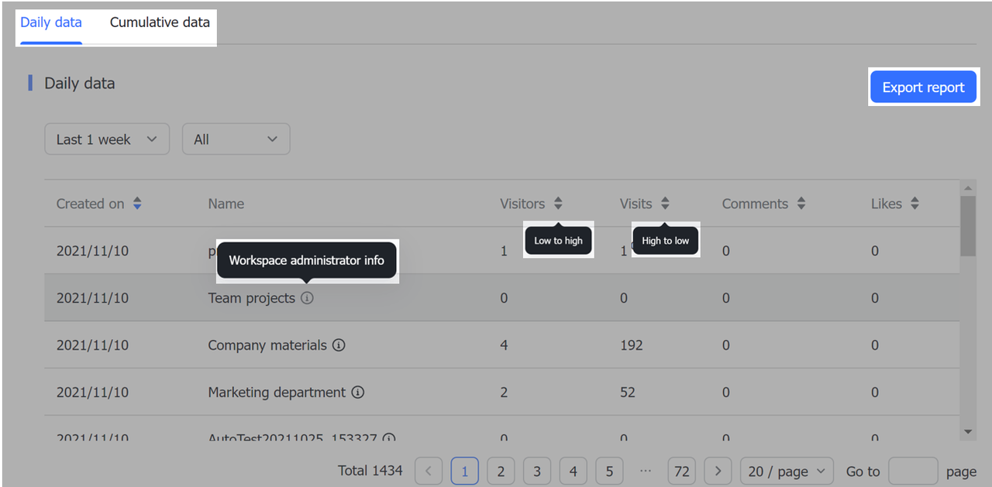Click the Go to page input field
Screen dimensions: 992x487
(913, 471)
